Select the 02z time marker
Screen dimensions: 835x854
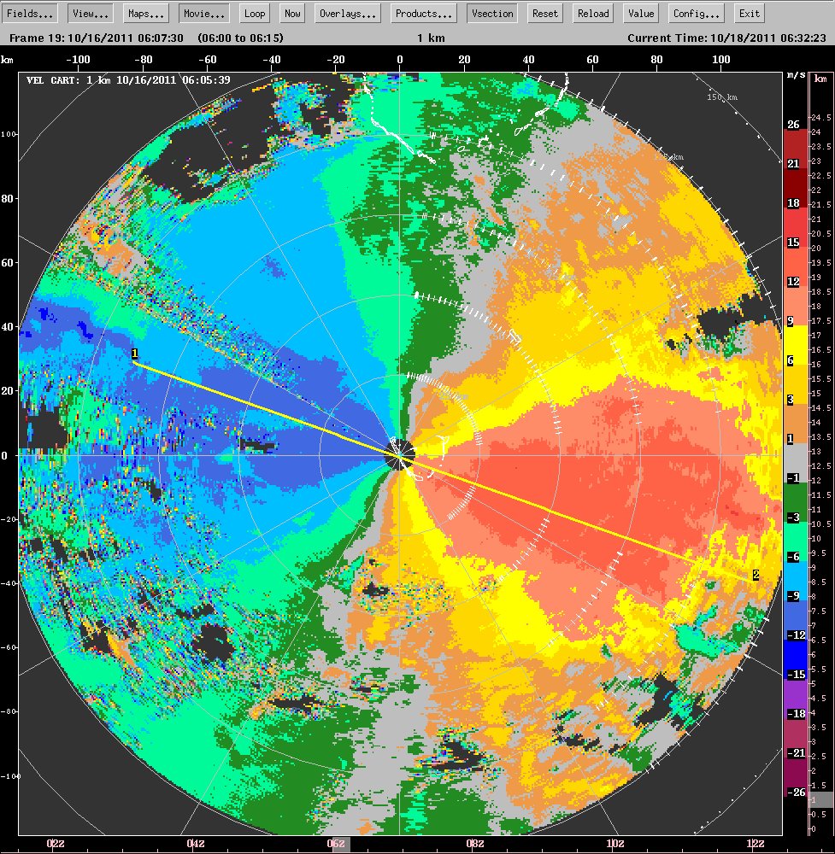(x=56, y=844)
